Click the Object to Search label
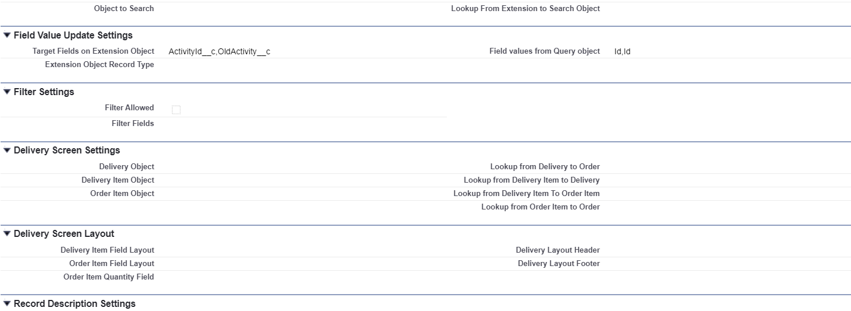The height and width of the screenshot is (311, 851). (x=124, y=9)
